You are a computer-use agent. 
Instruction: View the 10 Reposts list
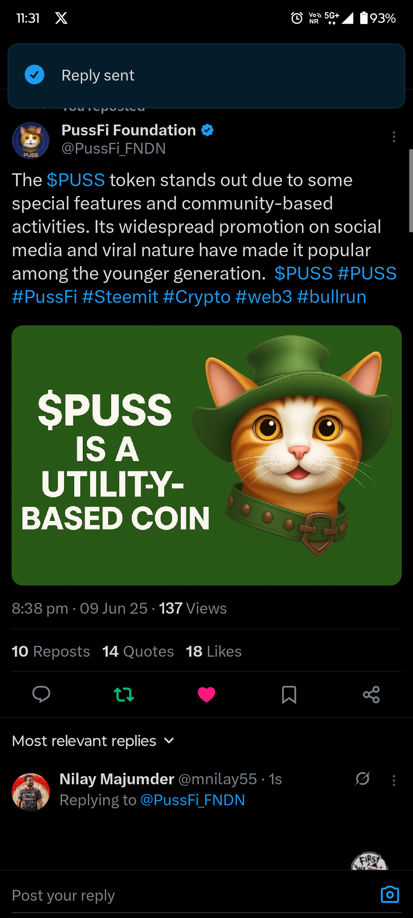click(51, 651)
